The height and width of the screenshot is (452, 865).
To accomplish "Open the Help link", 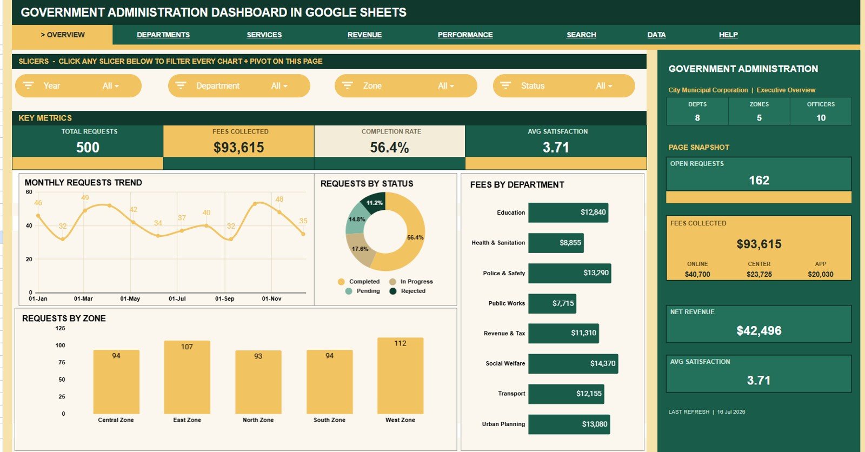I will 728,35.
